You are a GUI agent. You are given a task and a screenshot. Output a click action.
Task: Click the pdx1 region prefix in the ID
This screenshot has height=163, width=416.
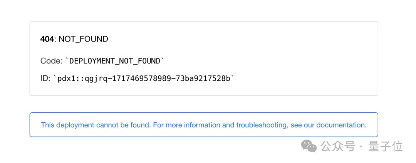coord(66,78)
